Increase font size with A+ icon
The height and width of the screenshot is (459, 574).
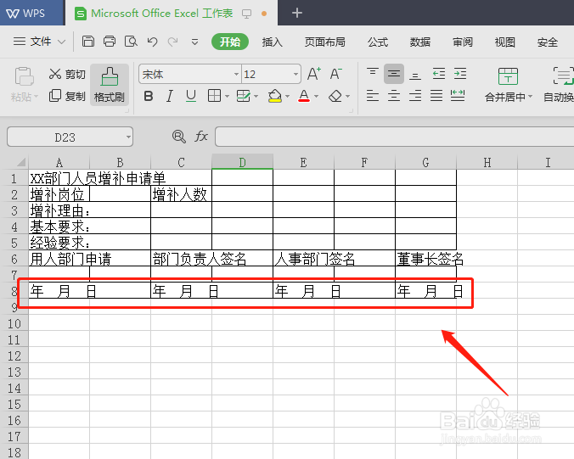coord(313,75)
